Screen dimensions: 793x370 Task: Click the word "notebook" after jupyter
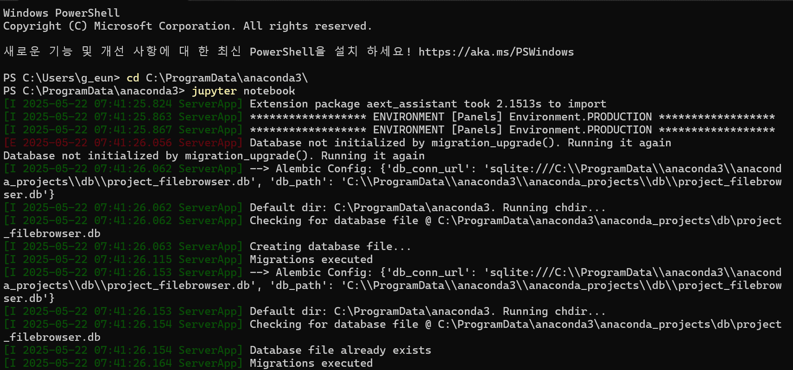coord(269,91)
